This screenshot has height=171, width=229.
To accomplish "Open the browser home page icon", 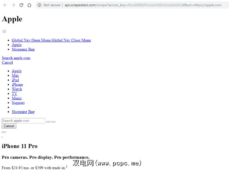I will 29,5.
